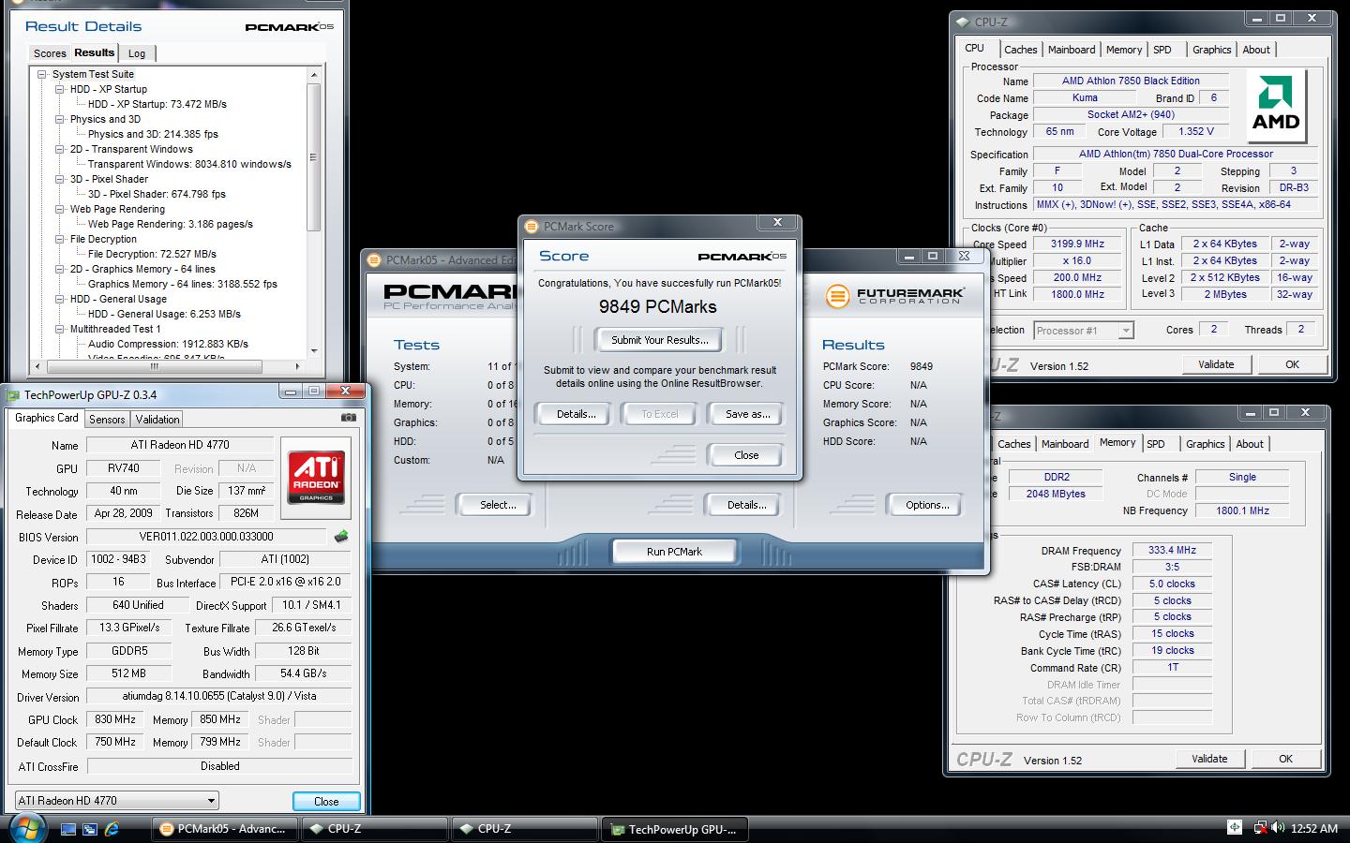Collapse the Web Page Rendering node
Screen dimensions: 1350x843
pos(60,209)
